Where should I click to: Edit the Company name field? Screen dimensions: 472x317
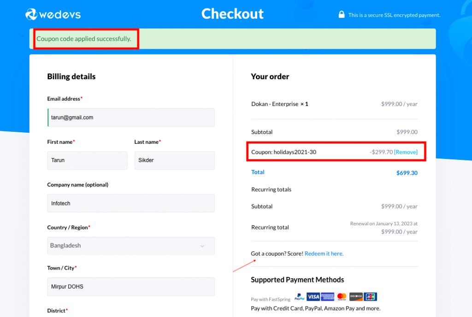pyautogui.click(x=131, y=203)
